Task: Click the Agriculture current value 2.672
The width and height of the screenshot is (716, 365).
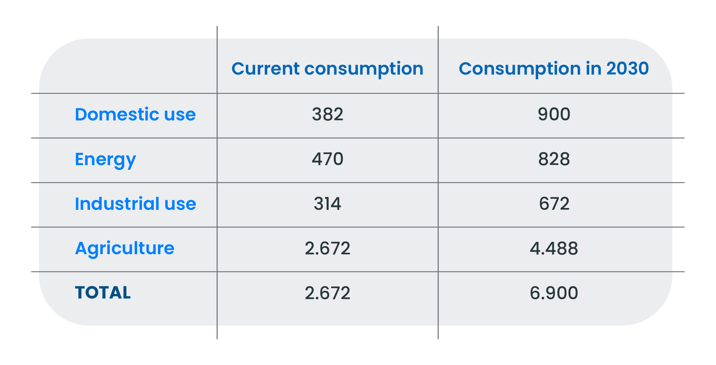Action: click(x=328, y=248)
